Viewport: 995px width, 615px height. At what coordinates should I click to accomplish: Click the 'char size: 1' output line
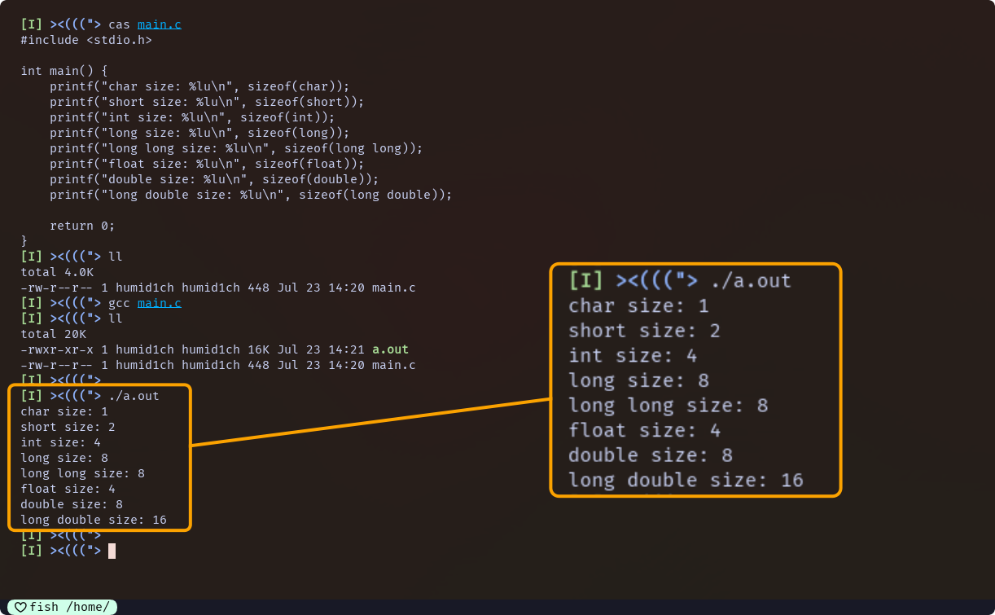tap(64, 411)
